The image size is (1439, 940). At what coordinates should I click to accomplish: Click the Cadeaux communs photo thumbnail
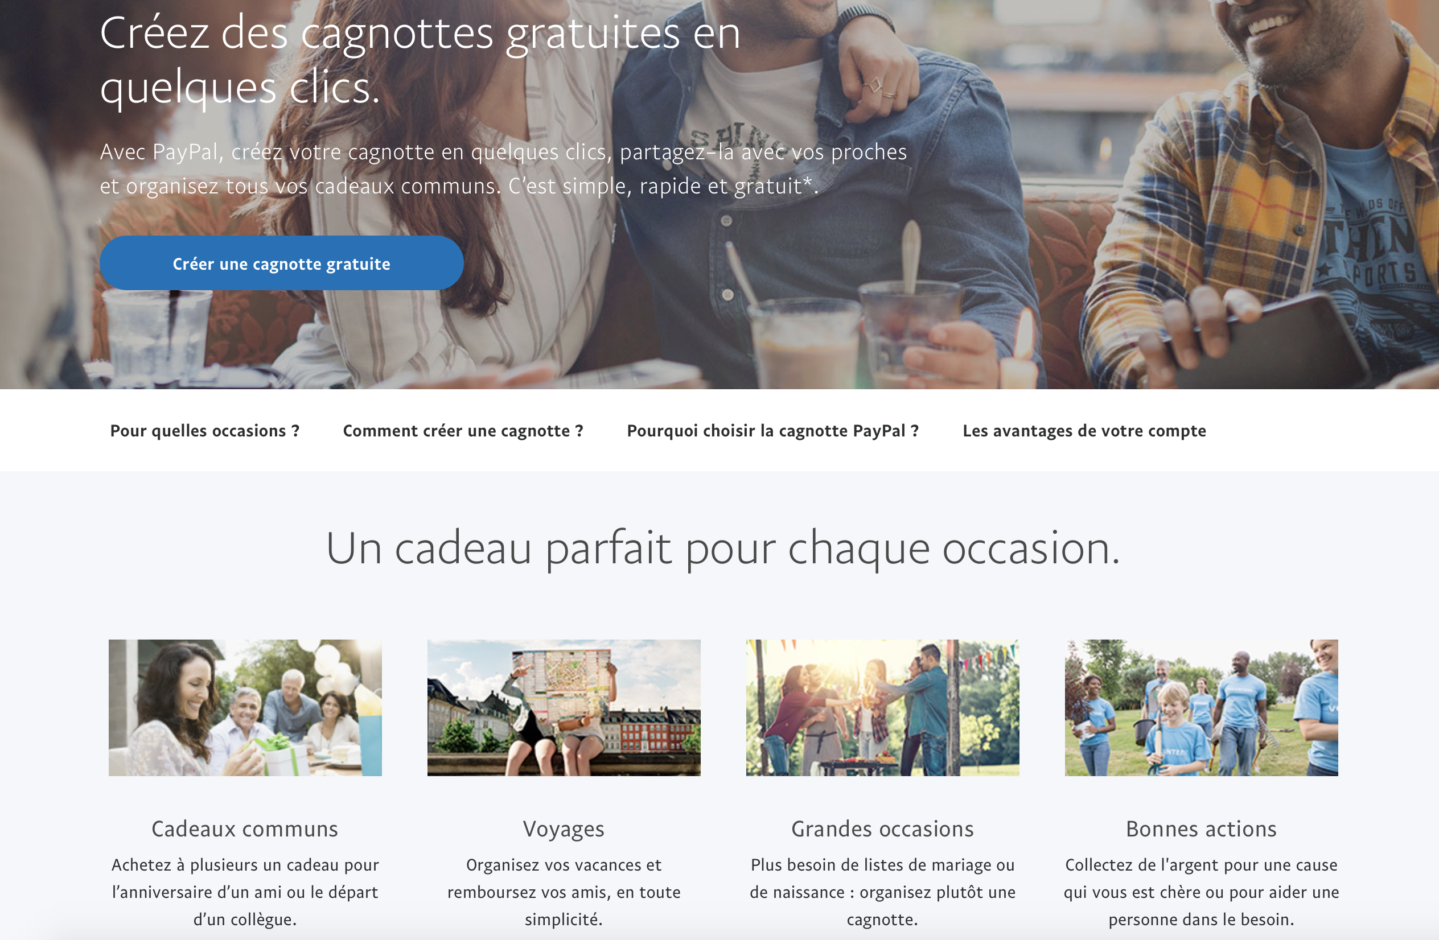pyautogui.click(x=245, y=707)
